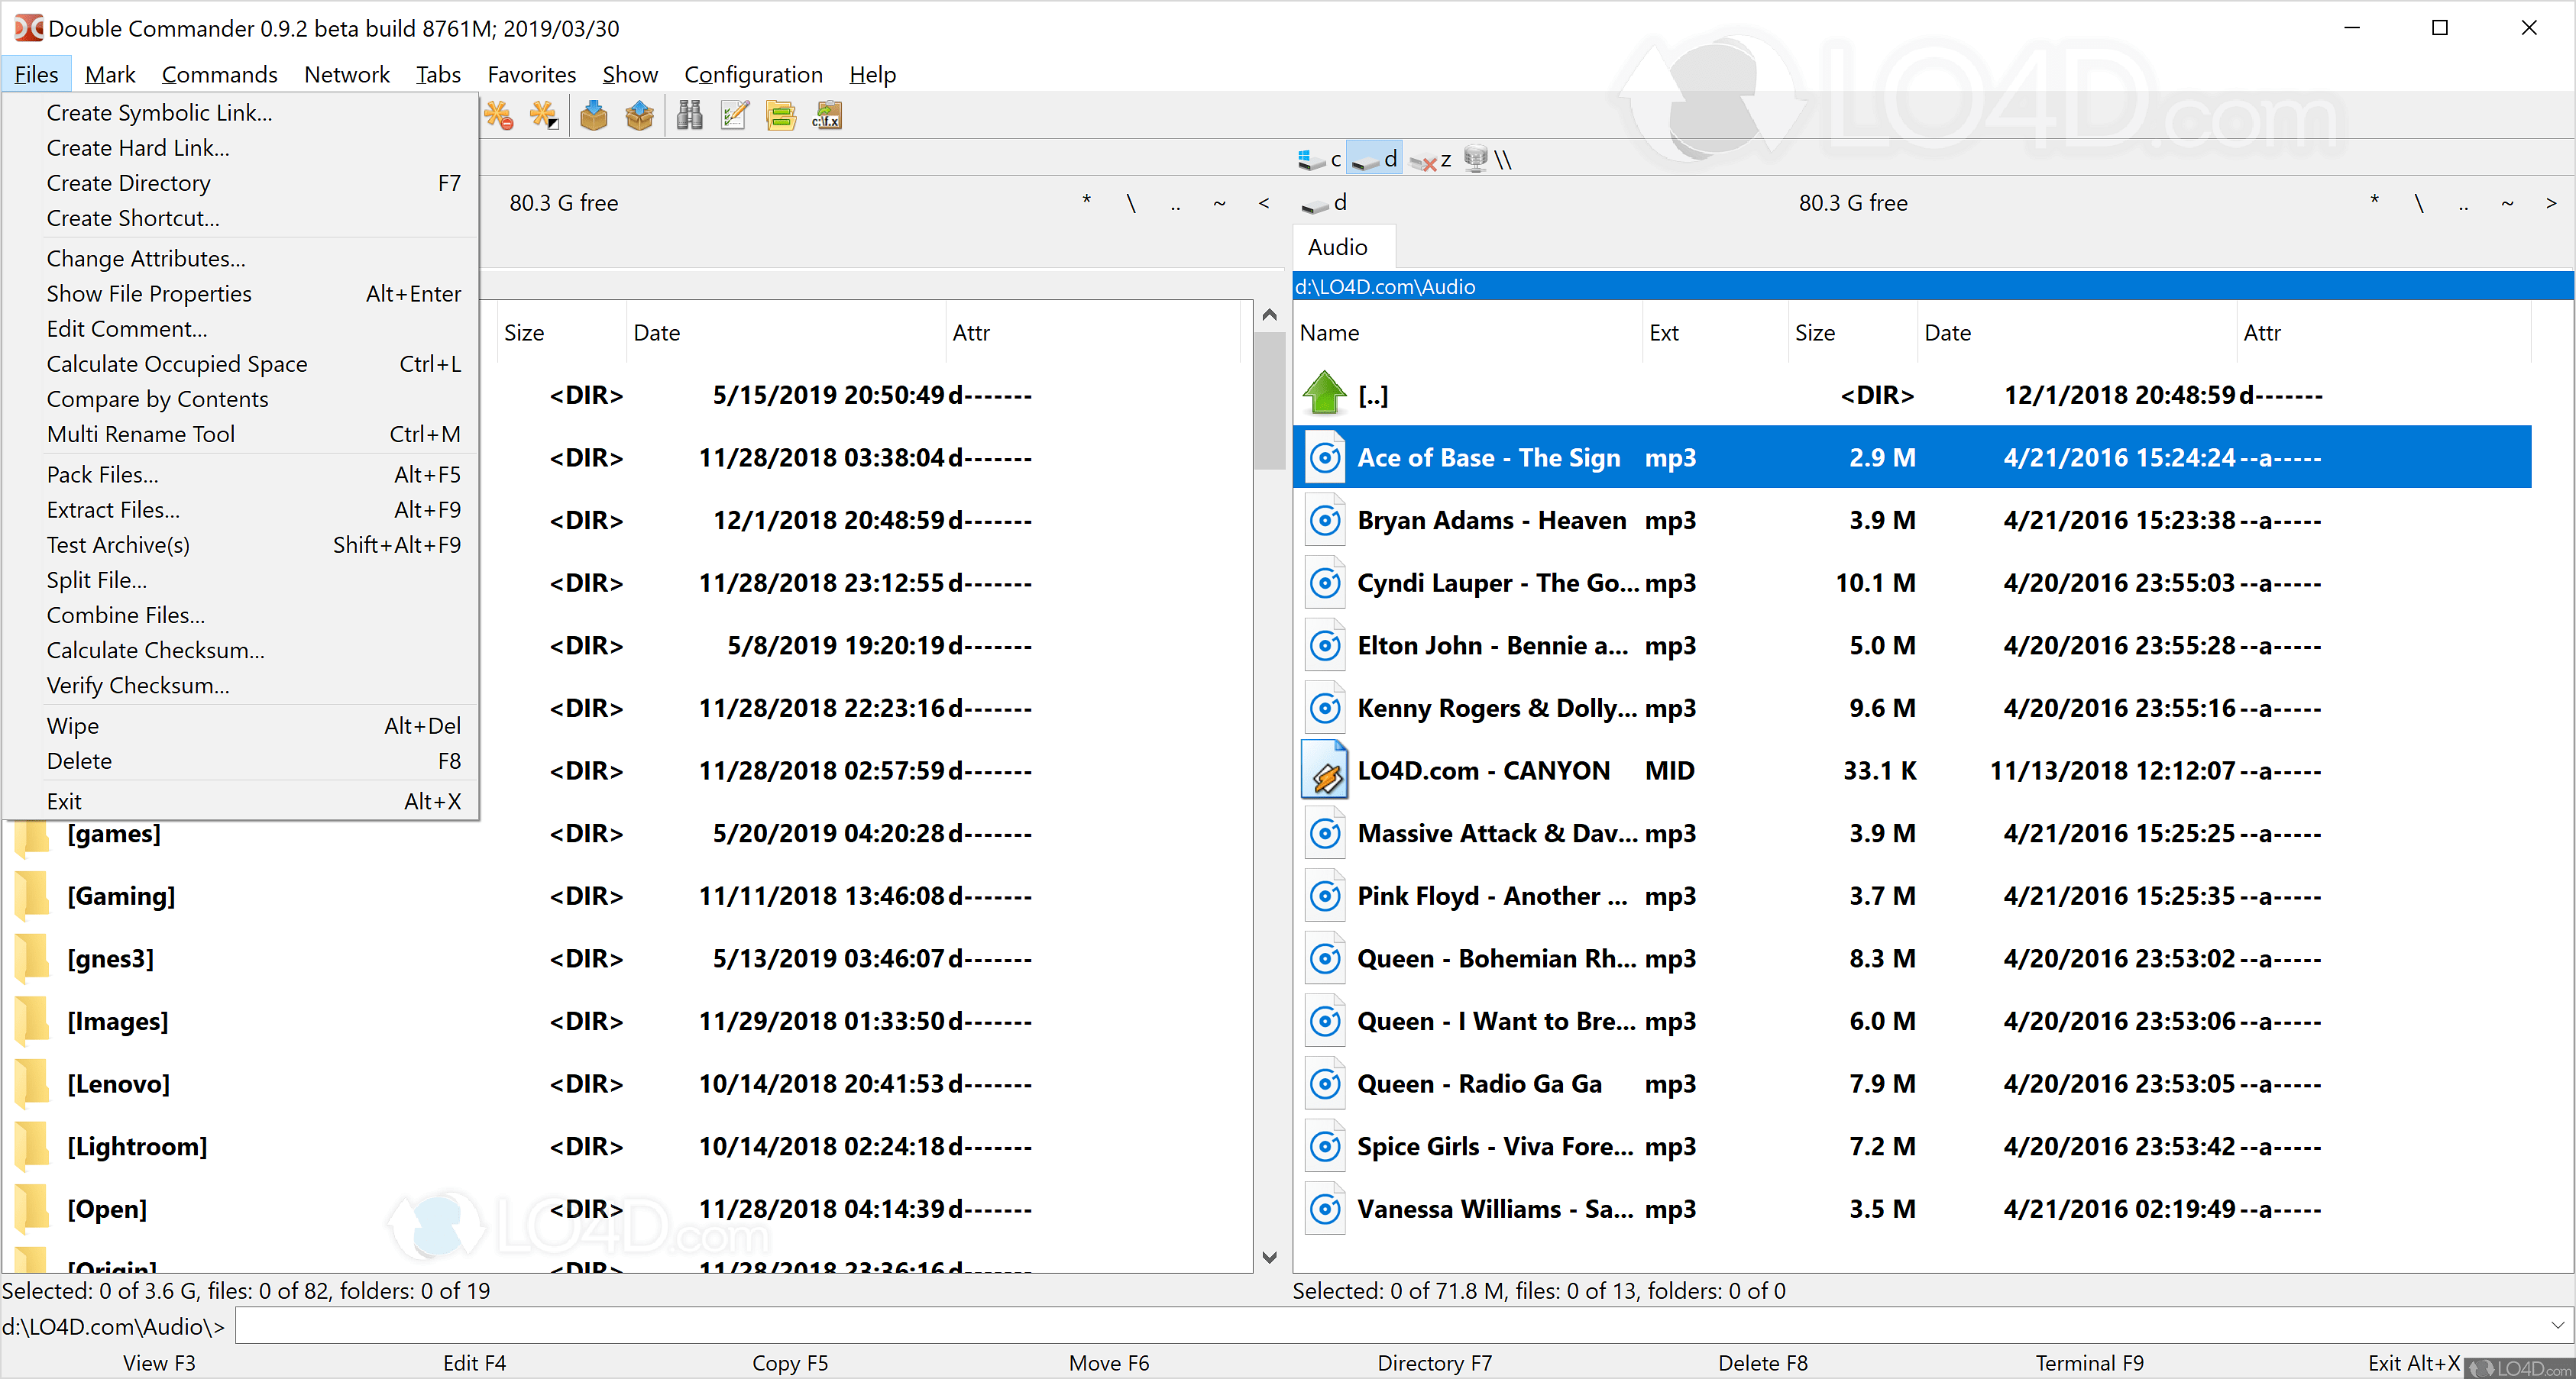Open right panel drive d dropdown
2576x1379 pixels.
pos(1324,203)
